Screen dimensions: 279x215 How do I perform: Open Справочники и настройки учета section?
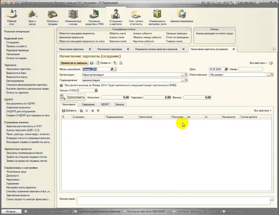click(157, 17)
